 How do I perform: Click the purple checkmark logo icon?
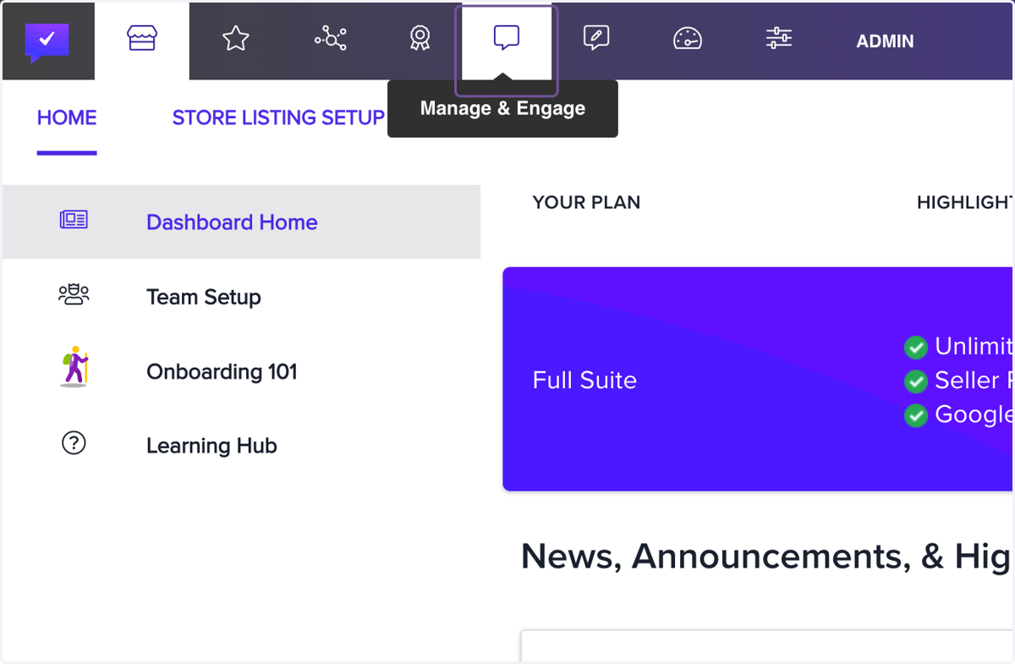coord(47,41)
